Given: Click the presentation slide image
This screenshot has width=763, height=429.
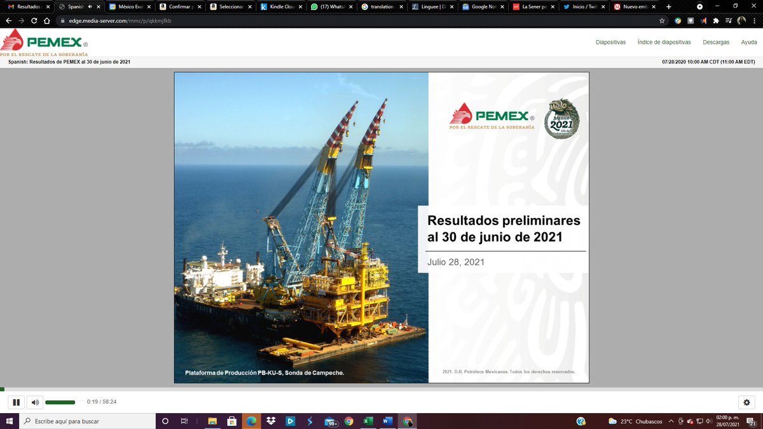Looking at the screenshot, I should 381,228.
